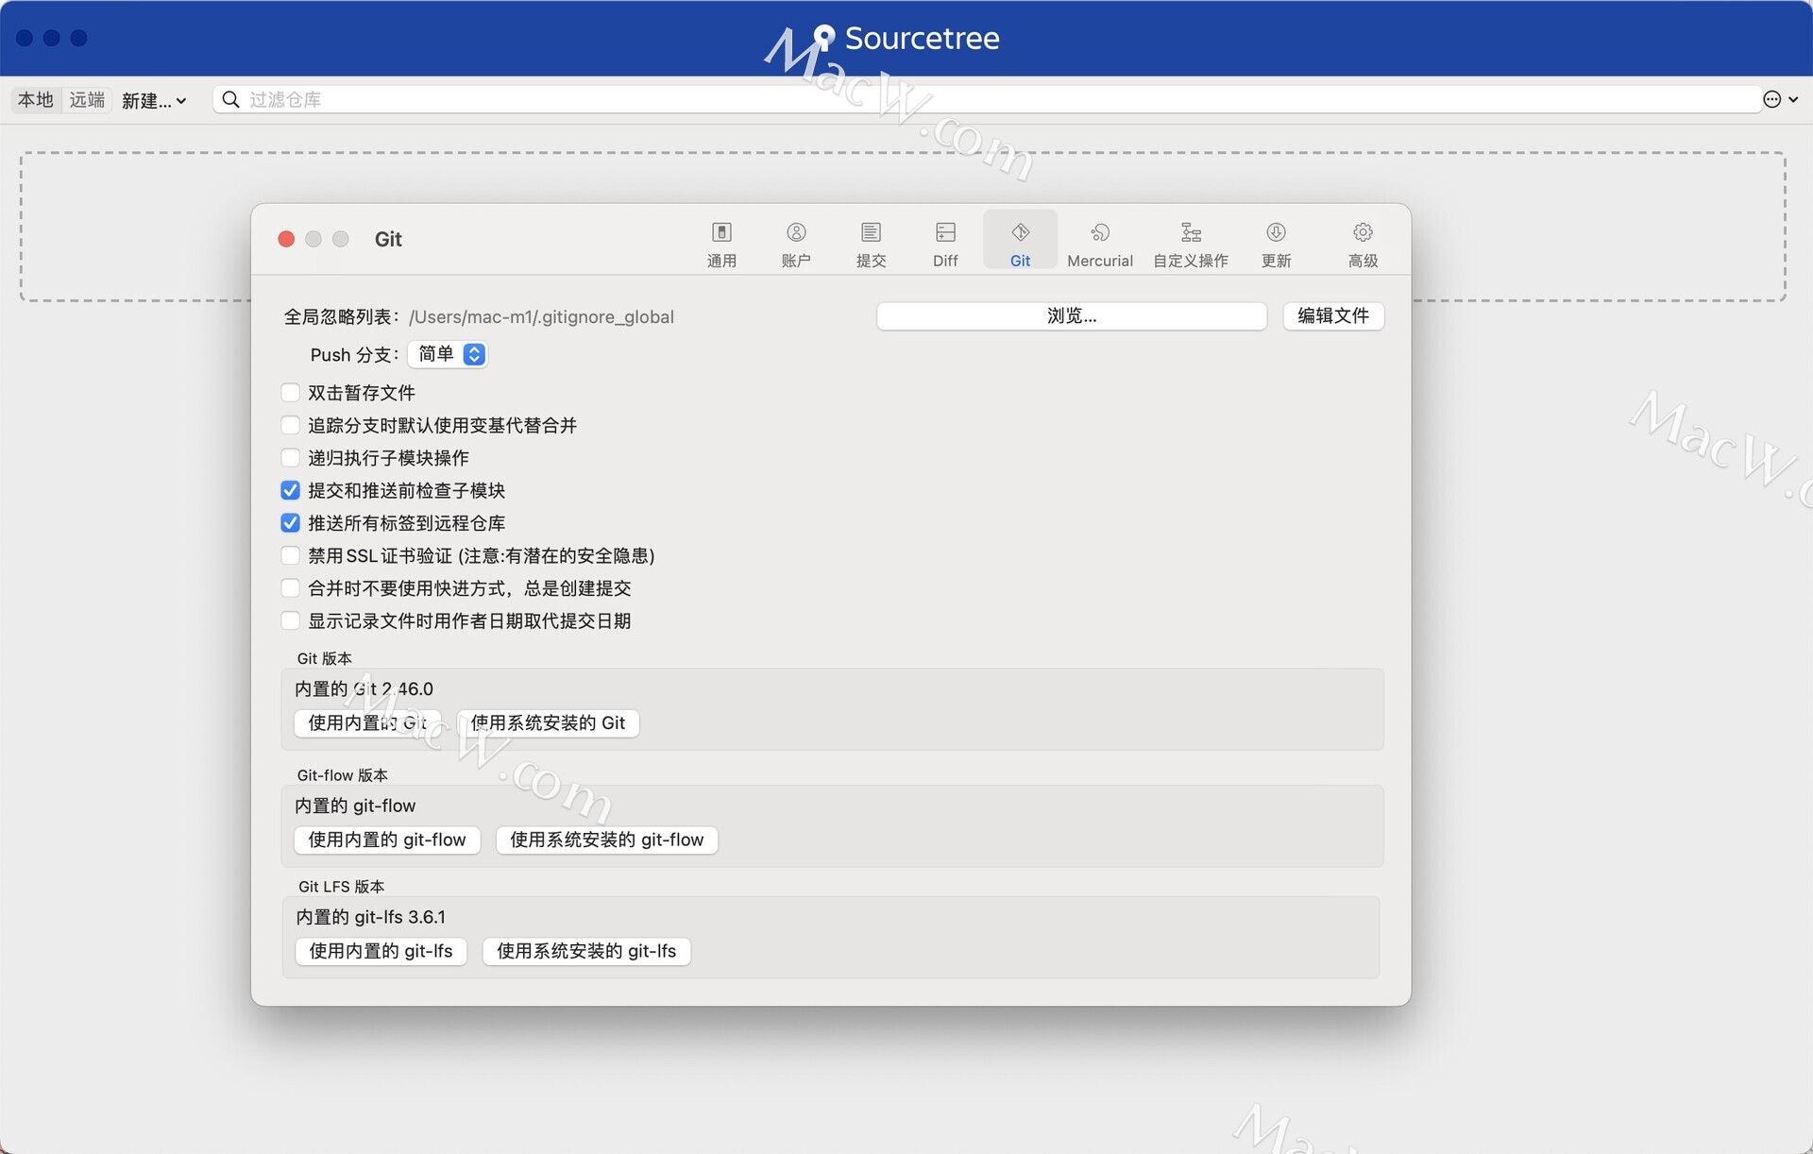Screen dimensions: 1813x1154
Task: Click 使用内置的 git-flow button
Action: coord(387,840)
